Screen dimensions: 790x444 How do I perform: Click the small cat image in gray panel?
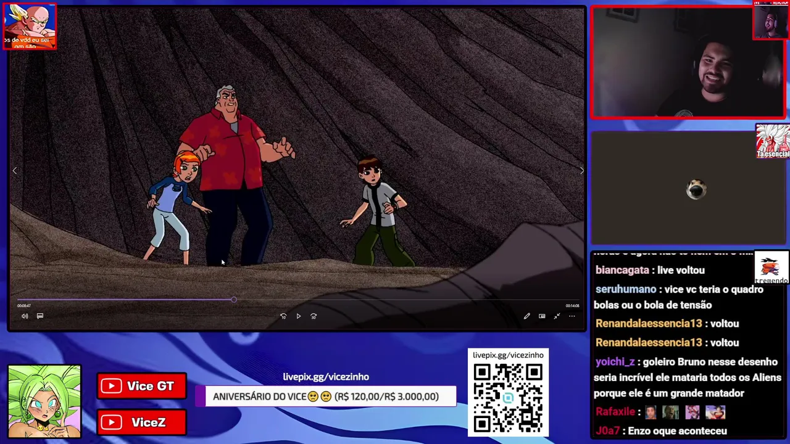(696, 189)
